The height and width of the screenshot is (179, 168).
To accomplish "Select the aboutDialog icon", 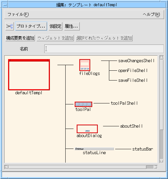I will click(x=87, y=129).
